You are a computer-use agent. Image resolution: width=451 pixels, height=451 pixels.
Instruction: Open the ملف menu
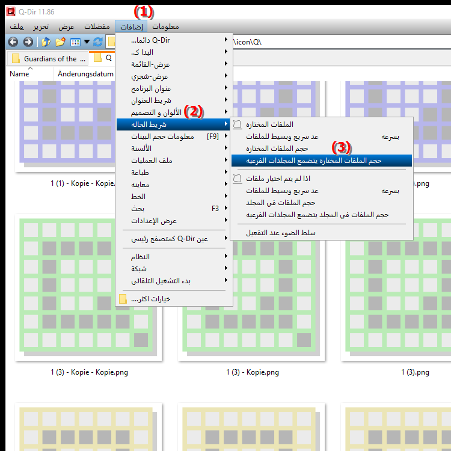(x=17, y=26)
